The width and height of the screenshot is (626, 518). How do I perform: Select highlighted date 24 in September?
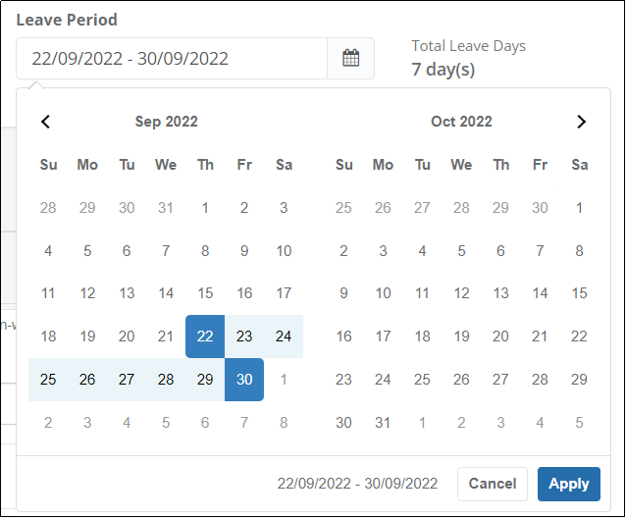[284, 337]
